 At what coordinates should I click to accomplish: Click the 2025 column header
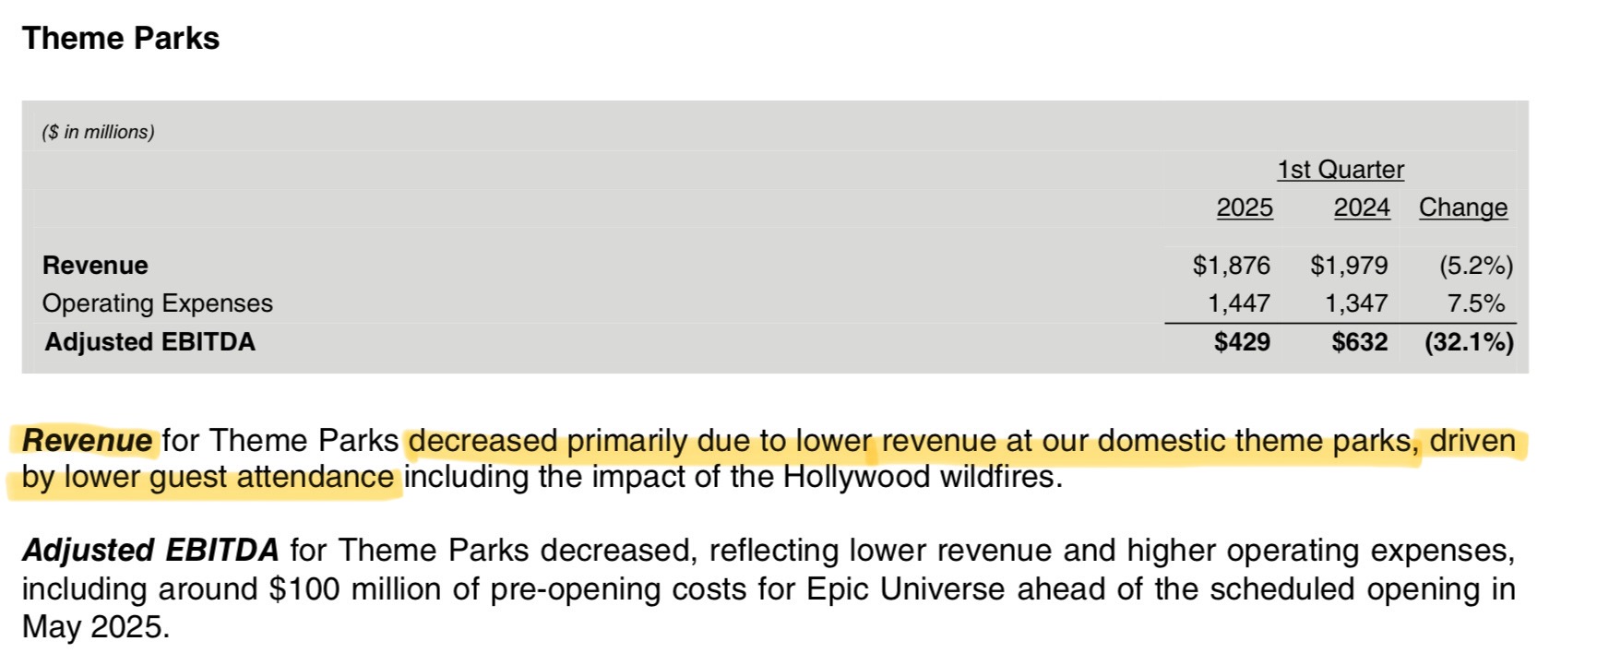click(x=1244, y=208)
